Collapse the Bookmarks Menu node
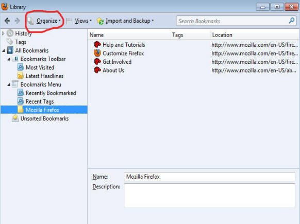This screenshot has width=300, height=224. (9, 84)
